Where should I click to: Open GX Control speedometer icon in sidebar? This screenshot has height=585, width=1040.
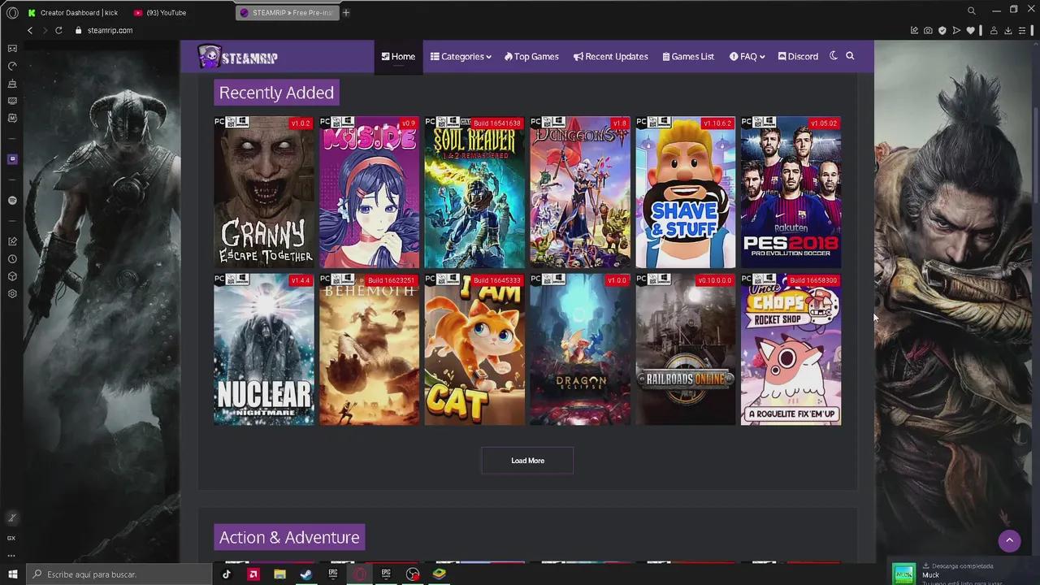(x=12, y=66)
